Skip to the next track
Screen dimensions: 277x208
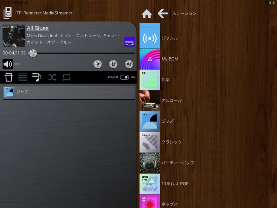click(x=129, y=64)
